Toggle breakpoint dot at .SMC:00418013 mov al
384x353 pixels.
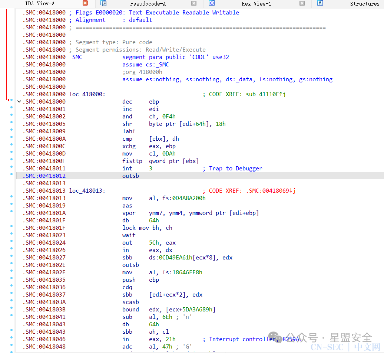(11, 196)
